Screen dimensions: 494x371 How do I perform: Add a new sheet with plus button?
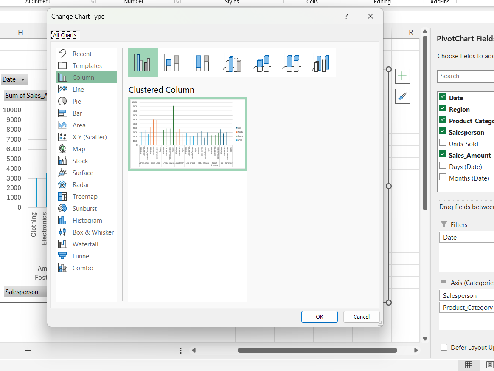(28, 350)
